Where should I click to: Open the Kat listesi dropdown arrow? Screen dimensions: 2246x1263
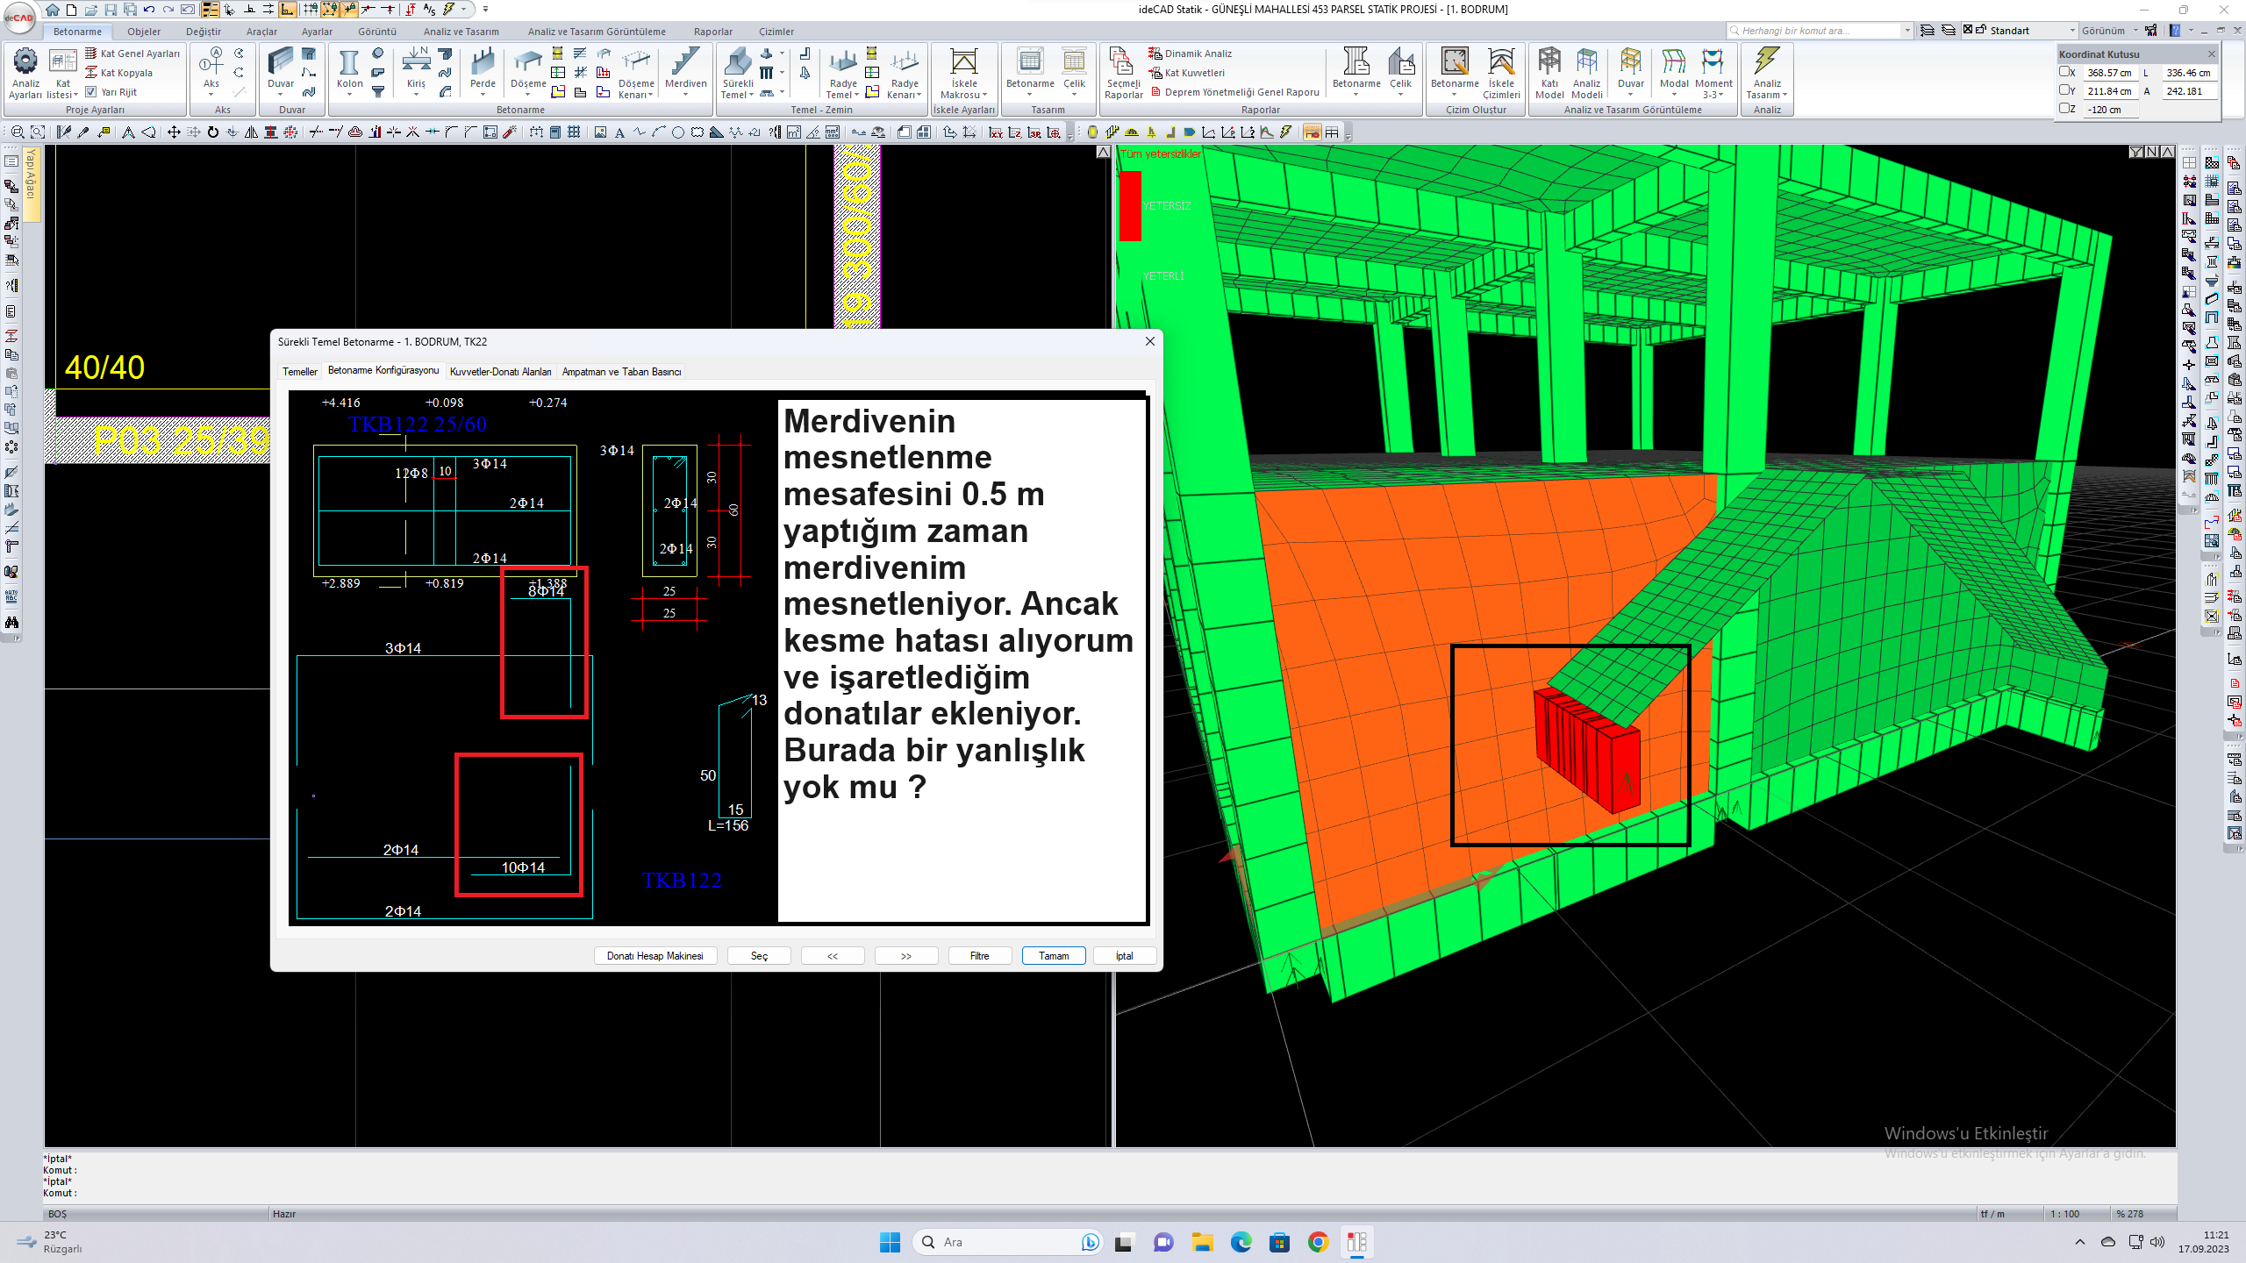coord(76,95)
